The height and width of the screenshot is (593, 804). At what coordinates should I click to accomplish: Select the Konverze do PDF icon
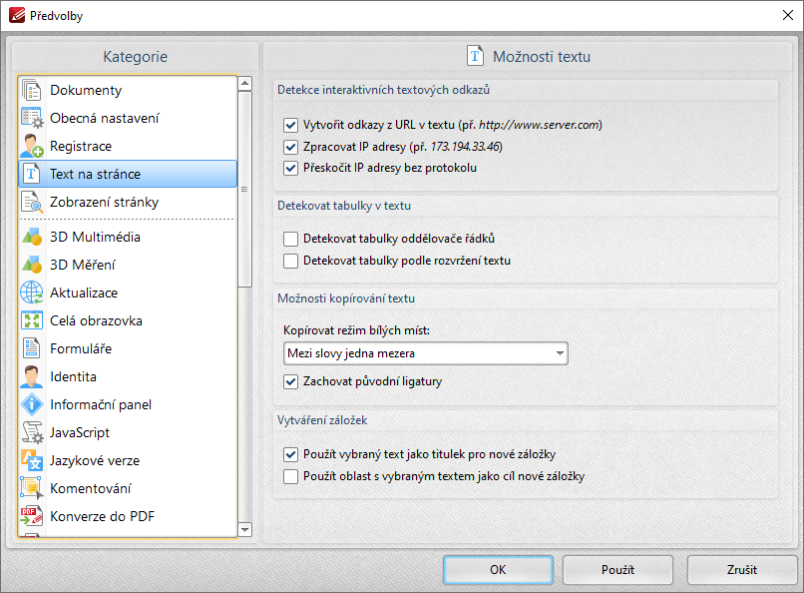click(32, 516)
